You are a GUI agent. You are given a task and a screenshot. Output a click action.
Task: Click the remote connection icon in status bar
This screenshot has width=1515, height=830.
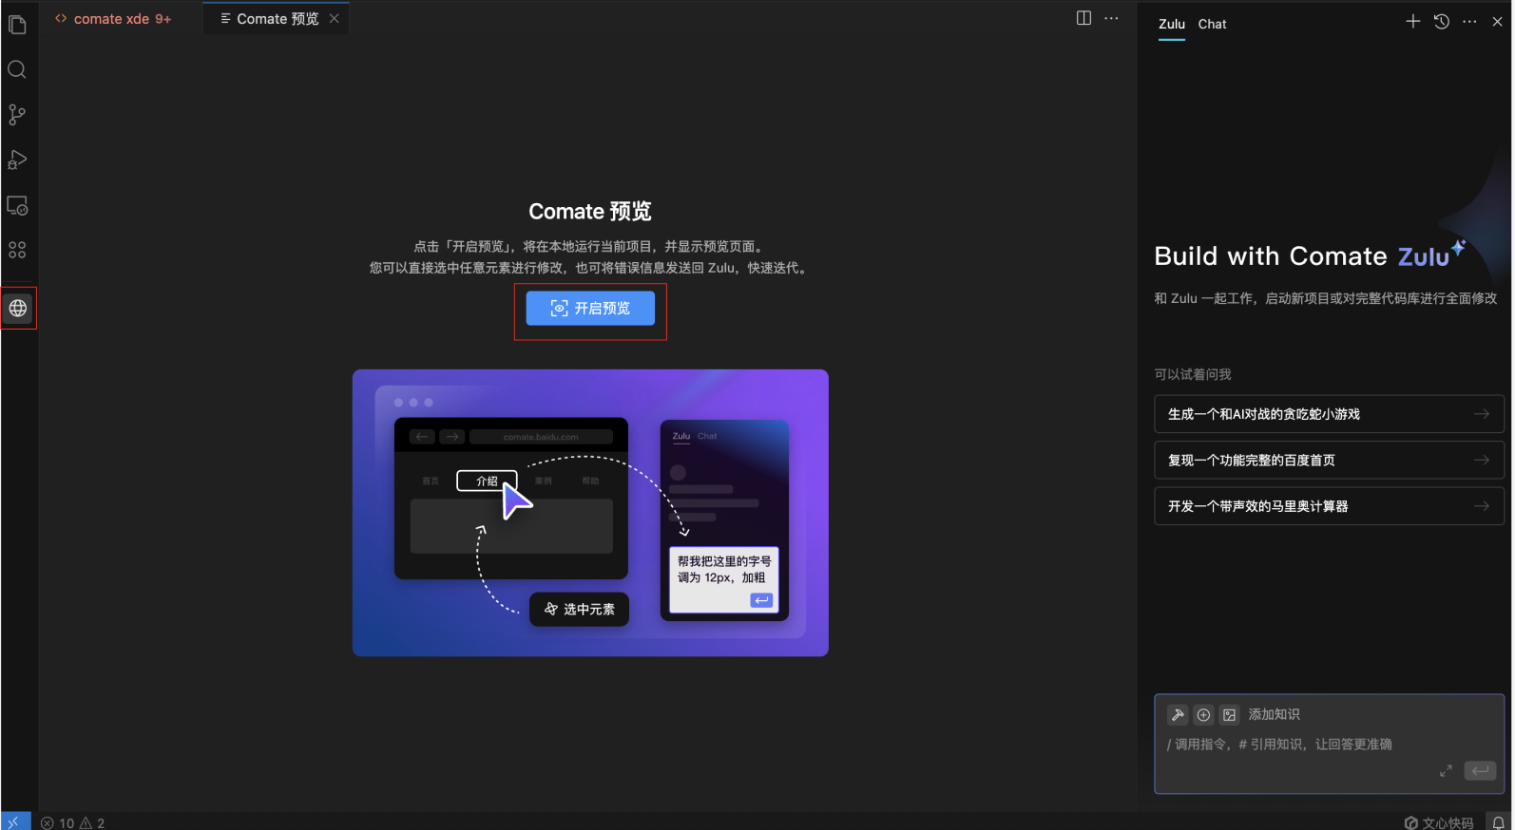[x=15, y=822]
